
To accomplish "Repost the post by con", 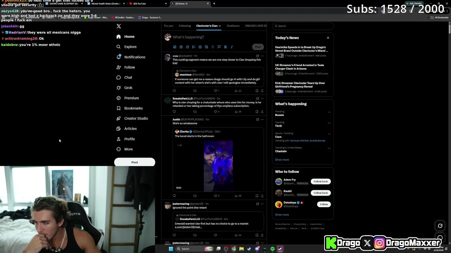I will pyautogui.click(x=195, y=91).
